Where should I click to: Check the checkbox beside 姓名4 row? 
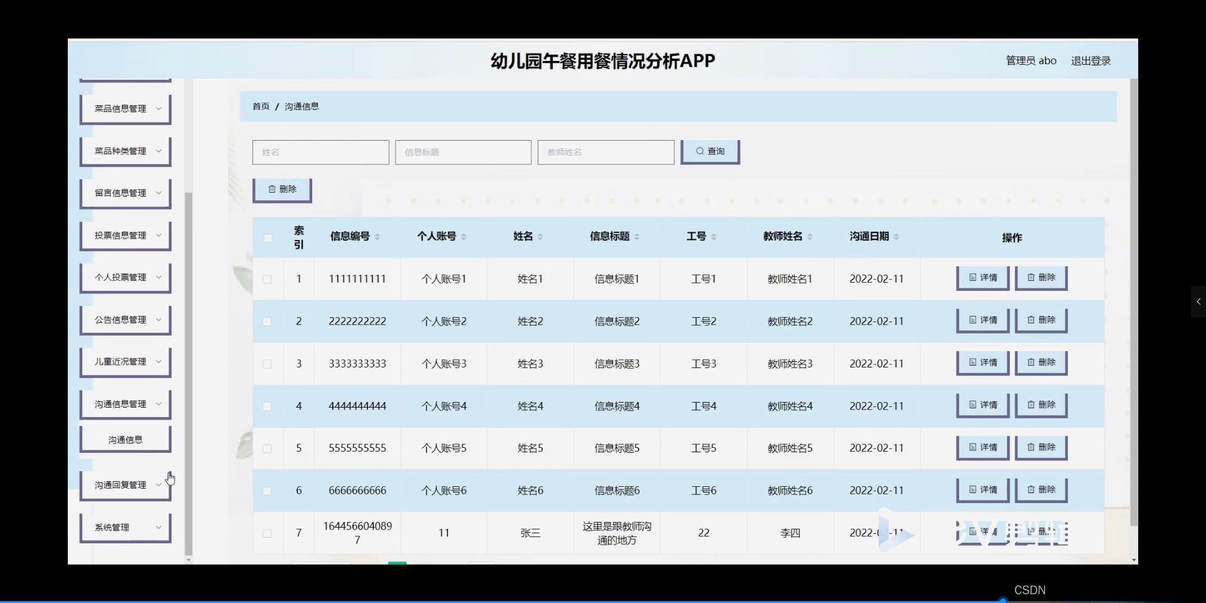tap(268, 406)
